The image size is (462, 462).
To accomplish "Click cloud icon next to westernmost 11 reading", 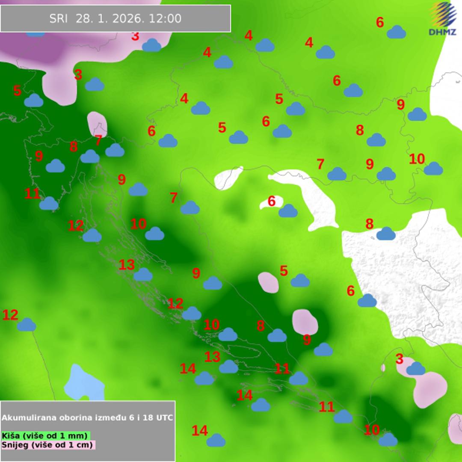I will [x=49, y=204].
